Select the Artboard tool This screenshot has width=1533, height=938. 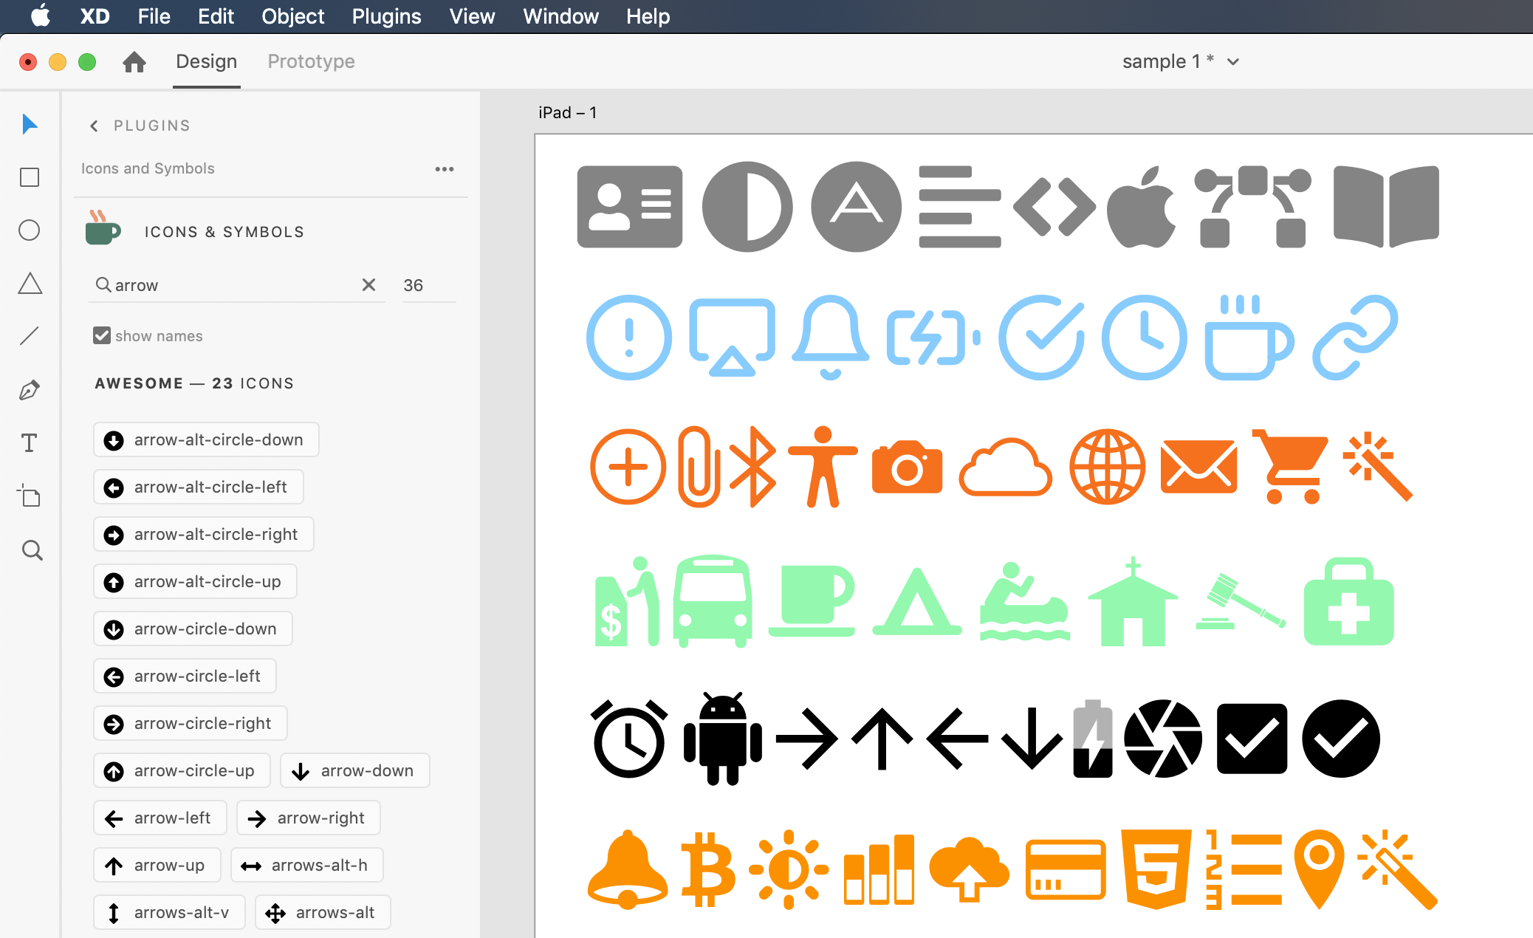click(29, 496)
